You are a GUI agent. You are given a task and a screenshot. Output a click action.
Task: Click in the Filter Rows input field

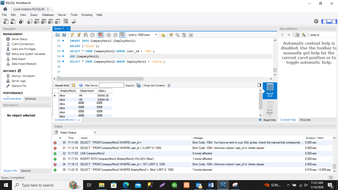[x=112, y=85]
